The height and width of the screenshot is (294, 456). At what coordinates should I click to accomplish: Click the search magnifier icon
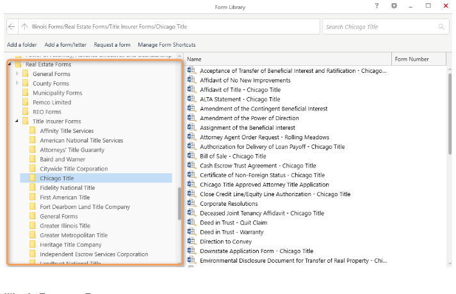[x=441, y=27]
